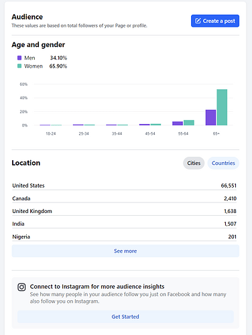The image size is (252, 335).
Task: Click the men 55-64 bar
Action: [178, 123]
